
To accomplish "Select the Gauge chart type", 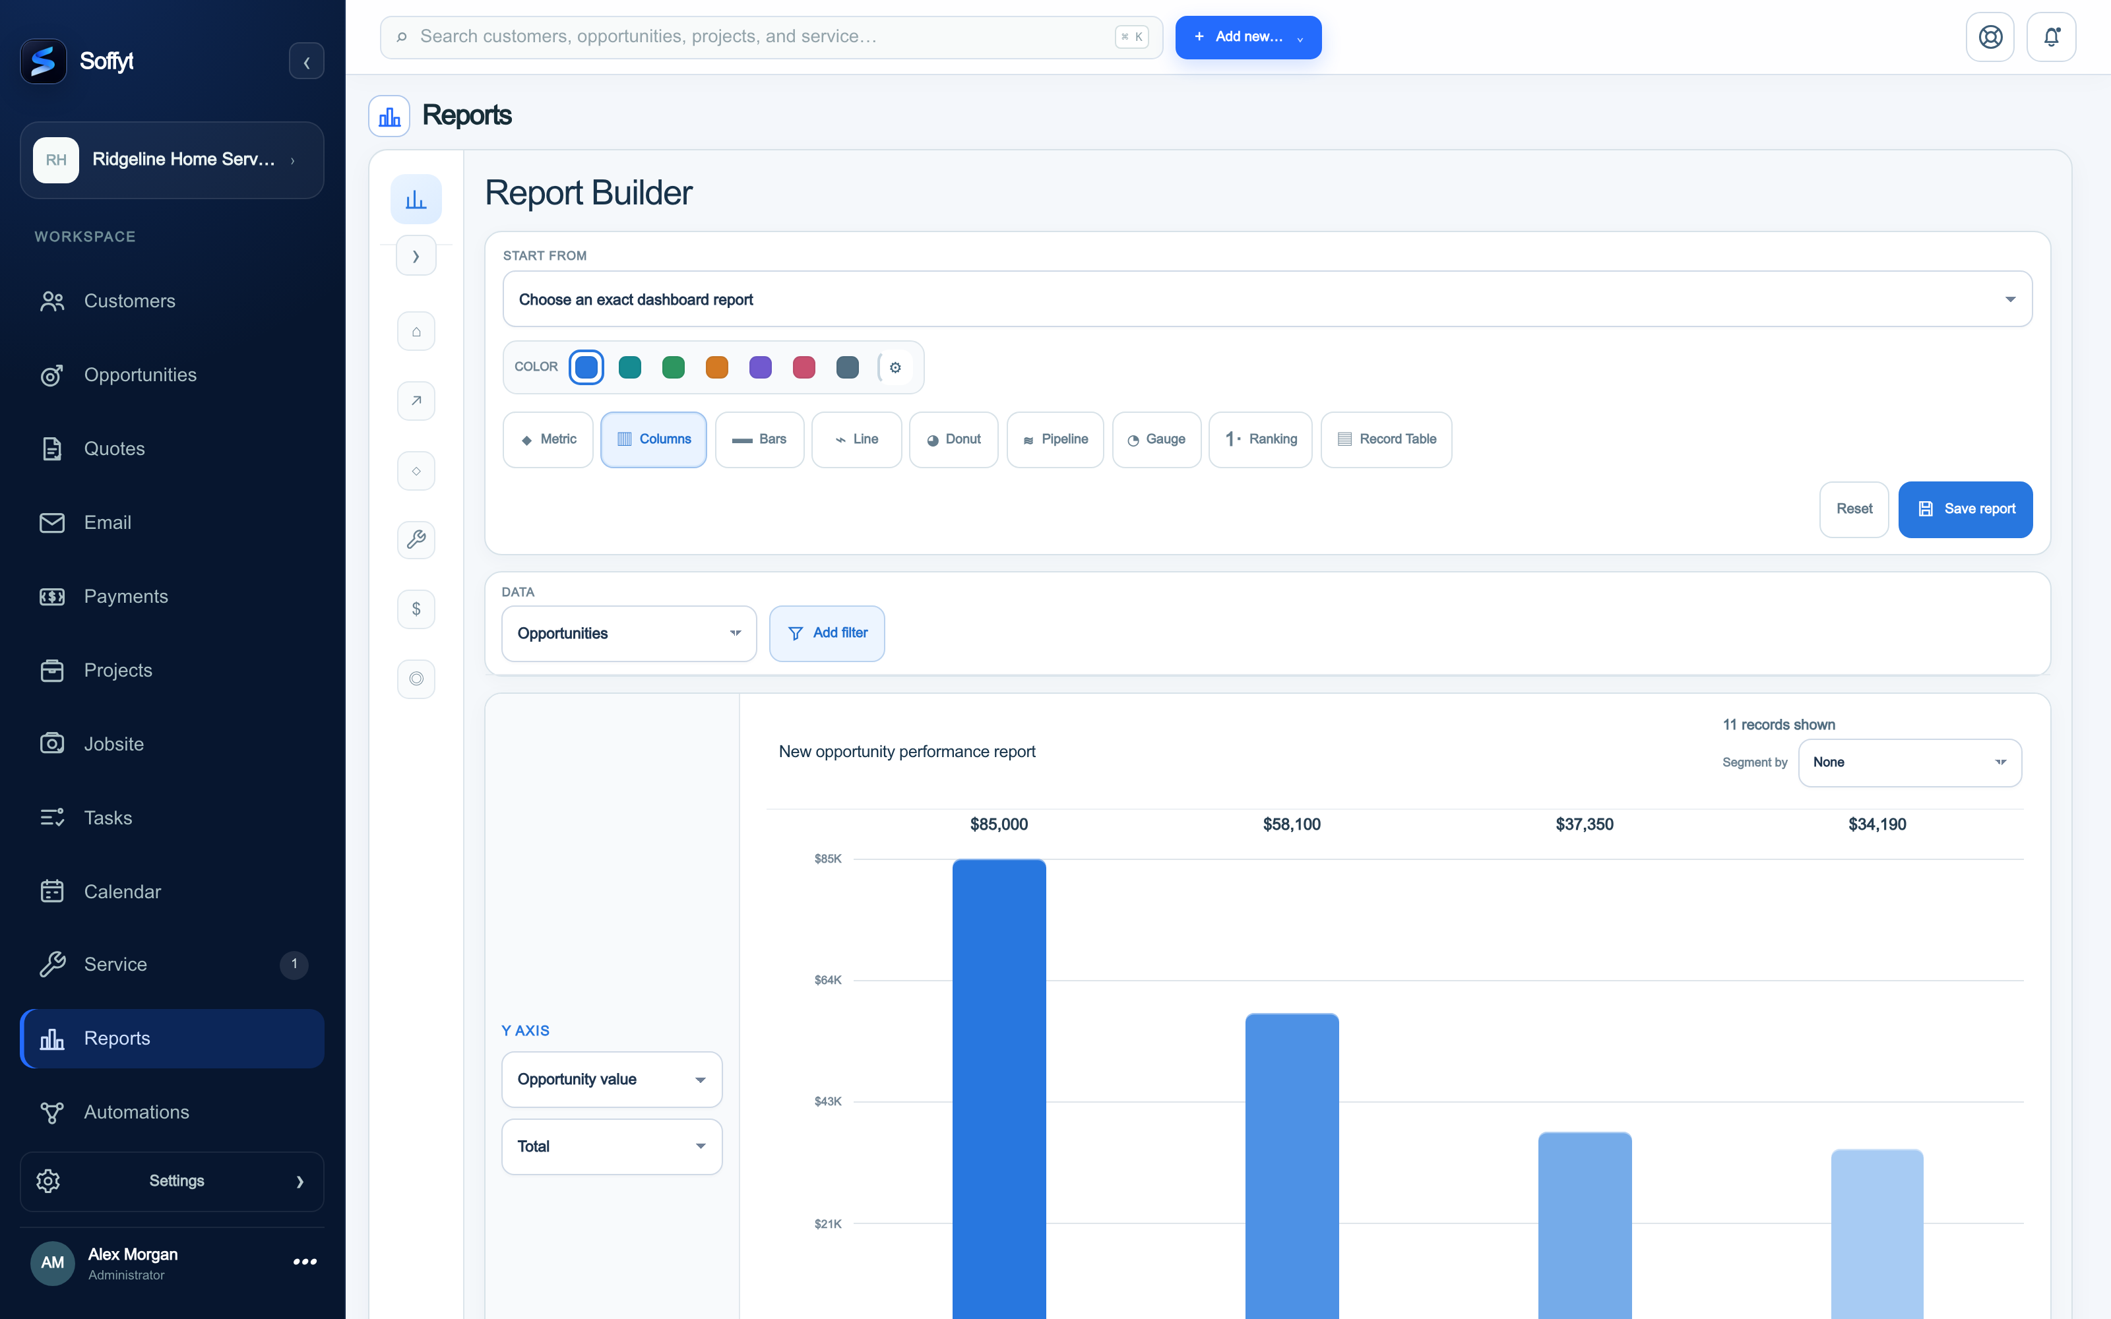I will click(1156, 440).
